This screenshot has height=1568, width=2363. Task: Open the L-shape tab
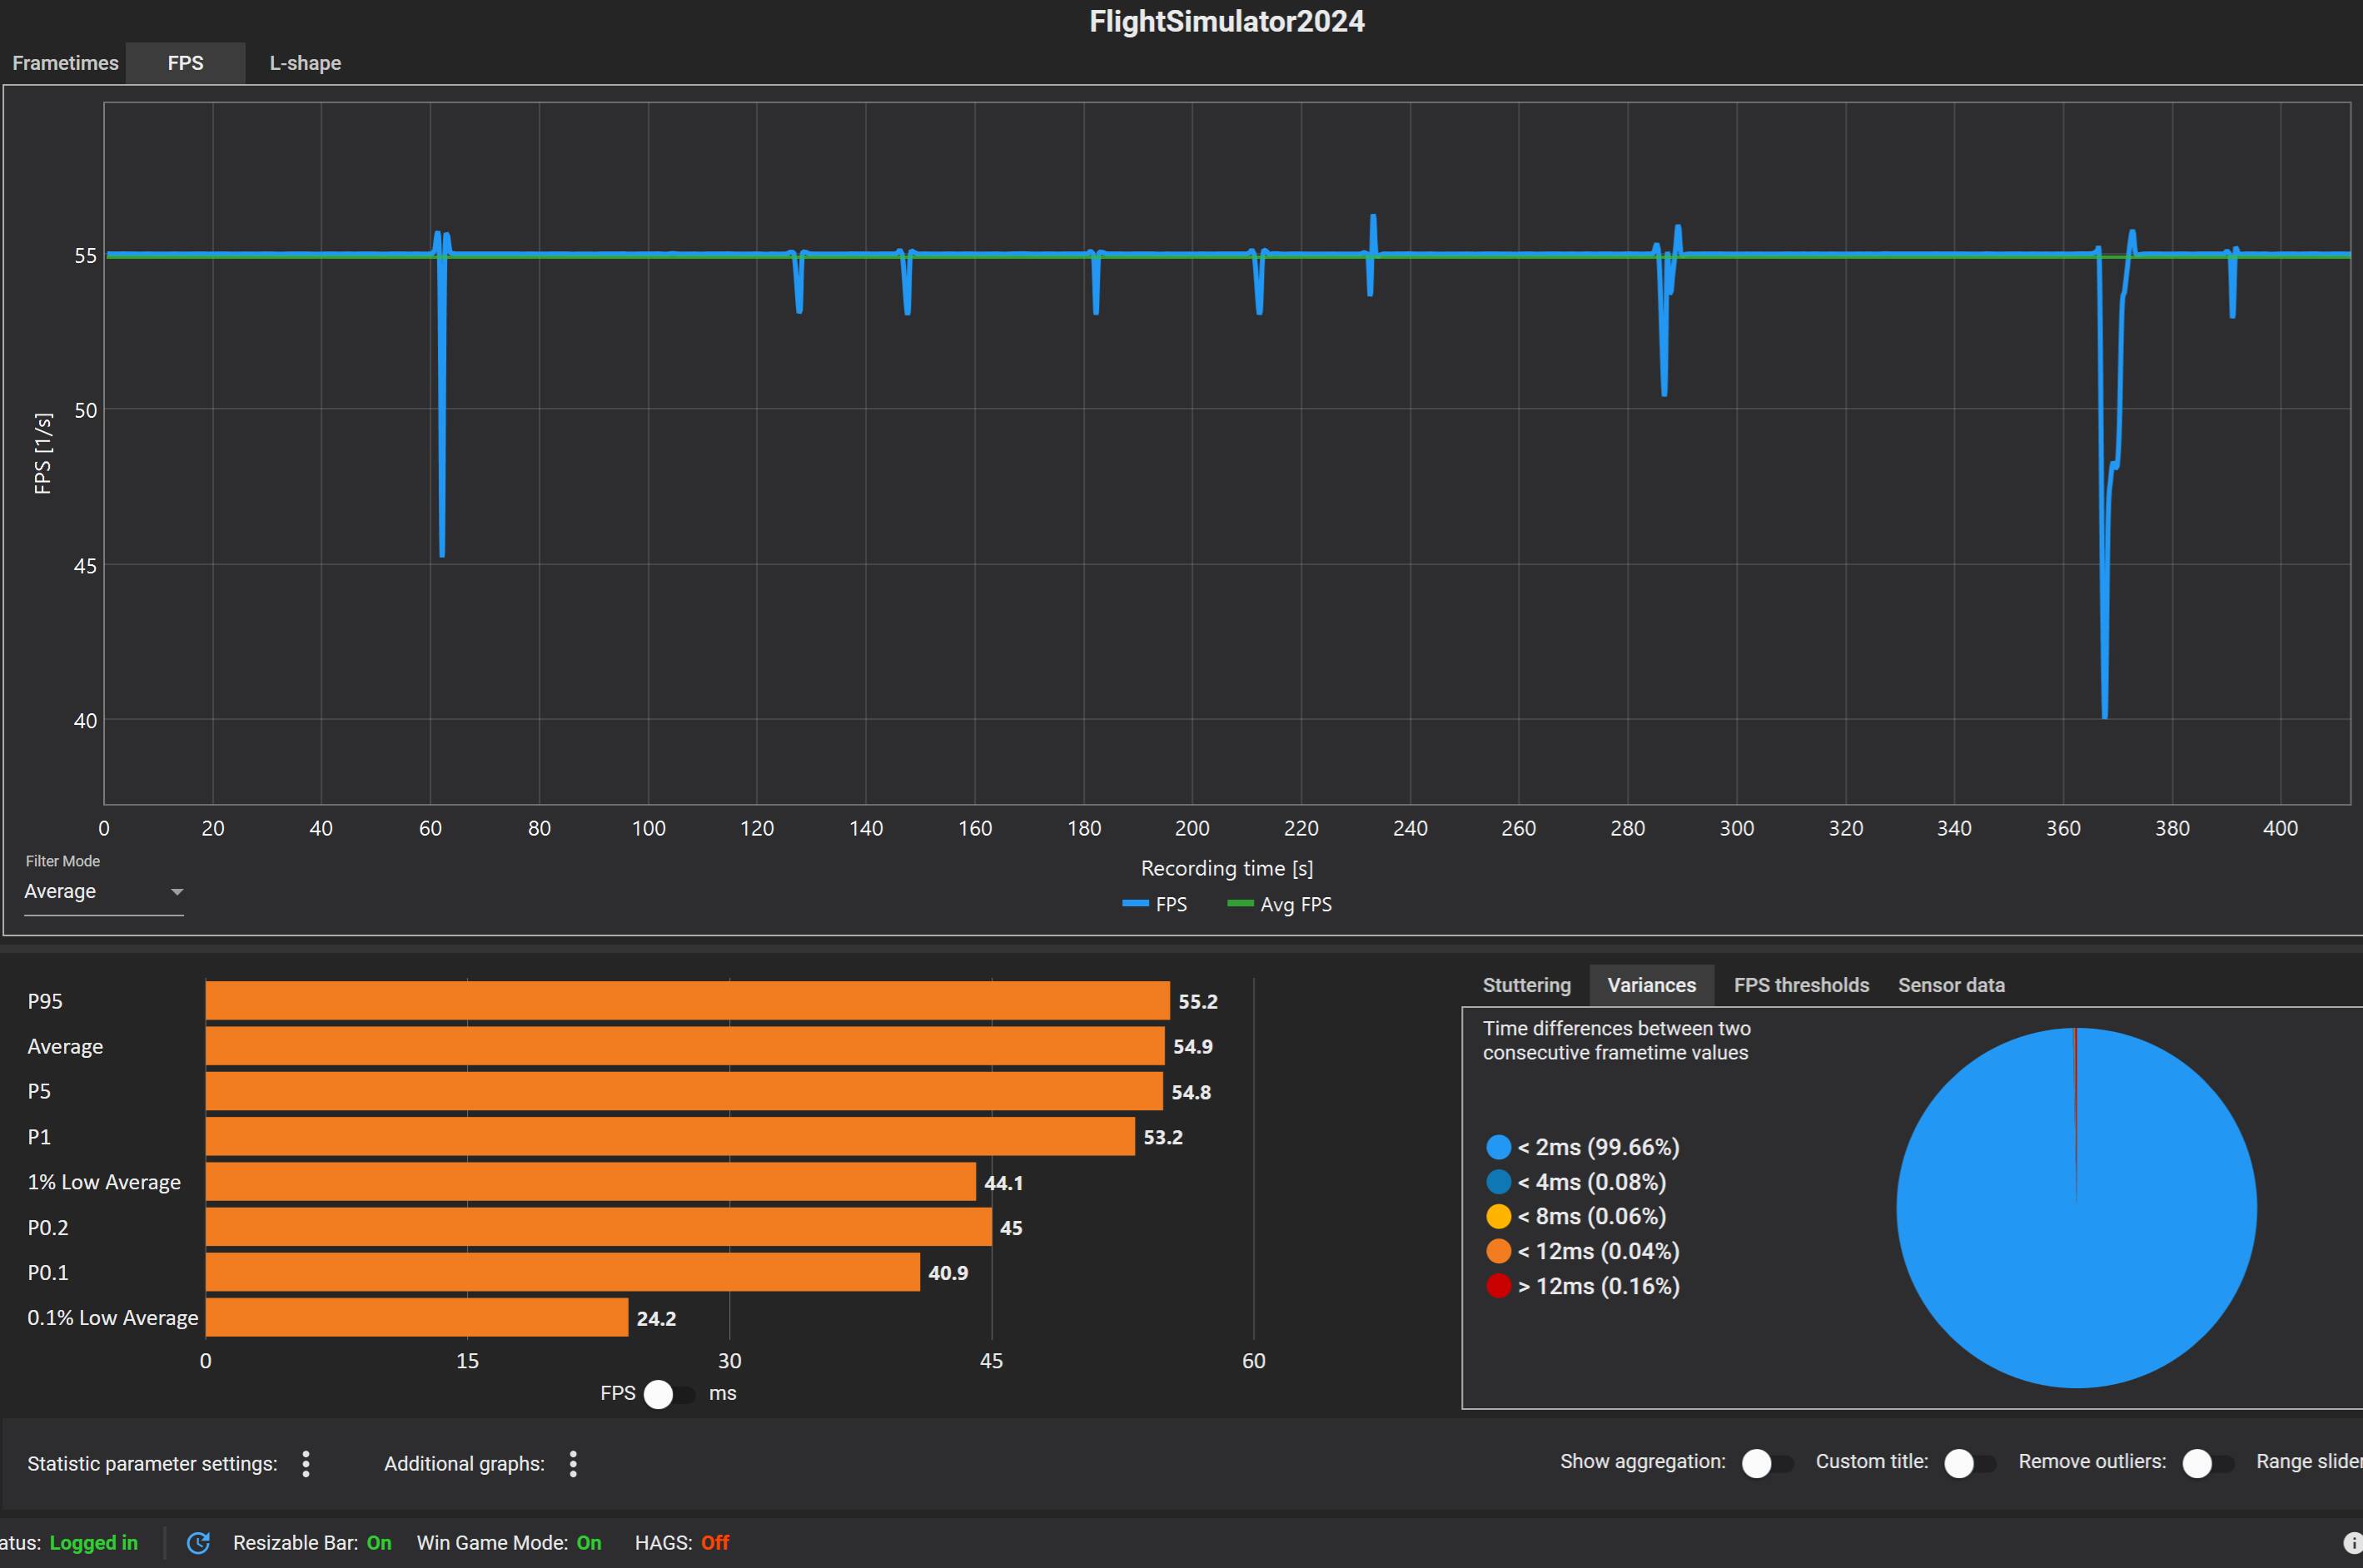[x=305, y=63]
